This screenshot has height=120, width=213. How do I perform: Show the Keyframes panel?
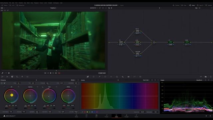(x=201, y=77)
